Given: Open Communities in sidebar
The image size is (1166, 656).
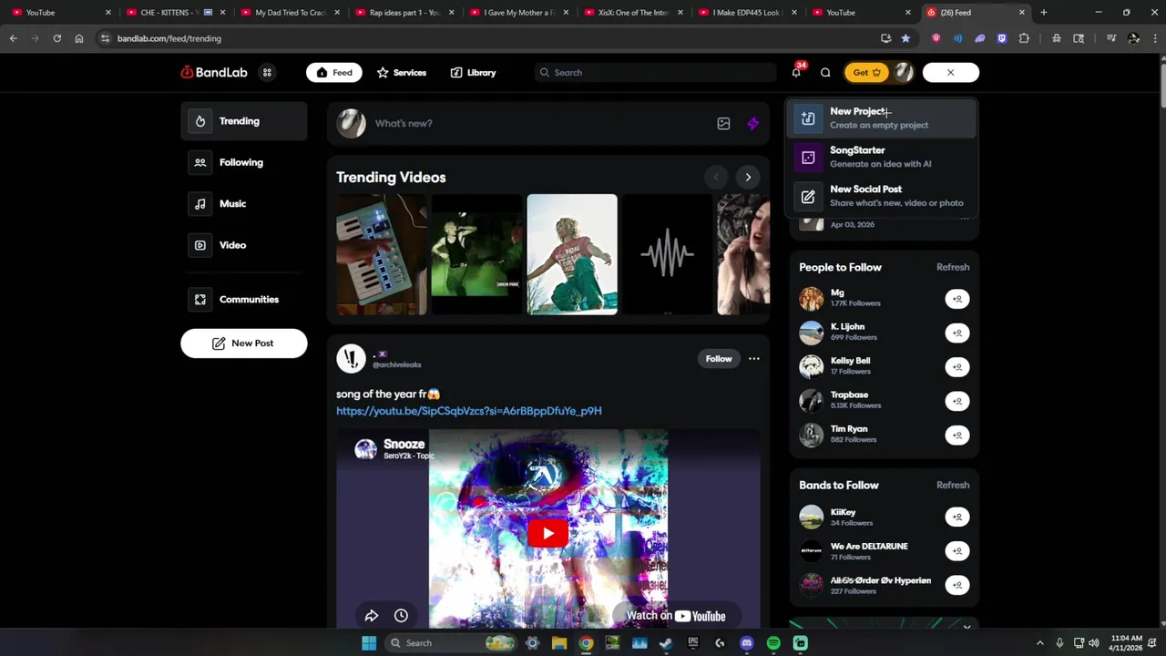Looking at the screenshot, I should pos(244,299).
